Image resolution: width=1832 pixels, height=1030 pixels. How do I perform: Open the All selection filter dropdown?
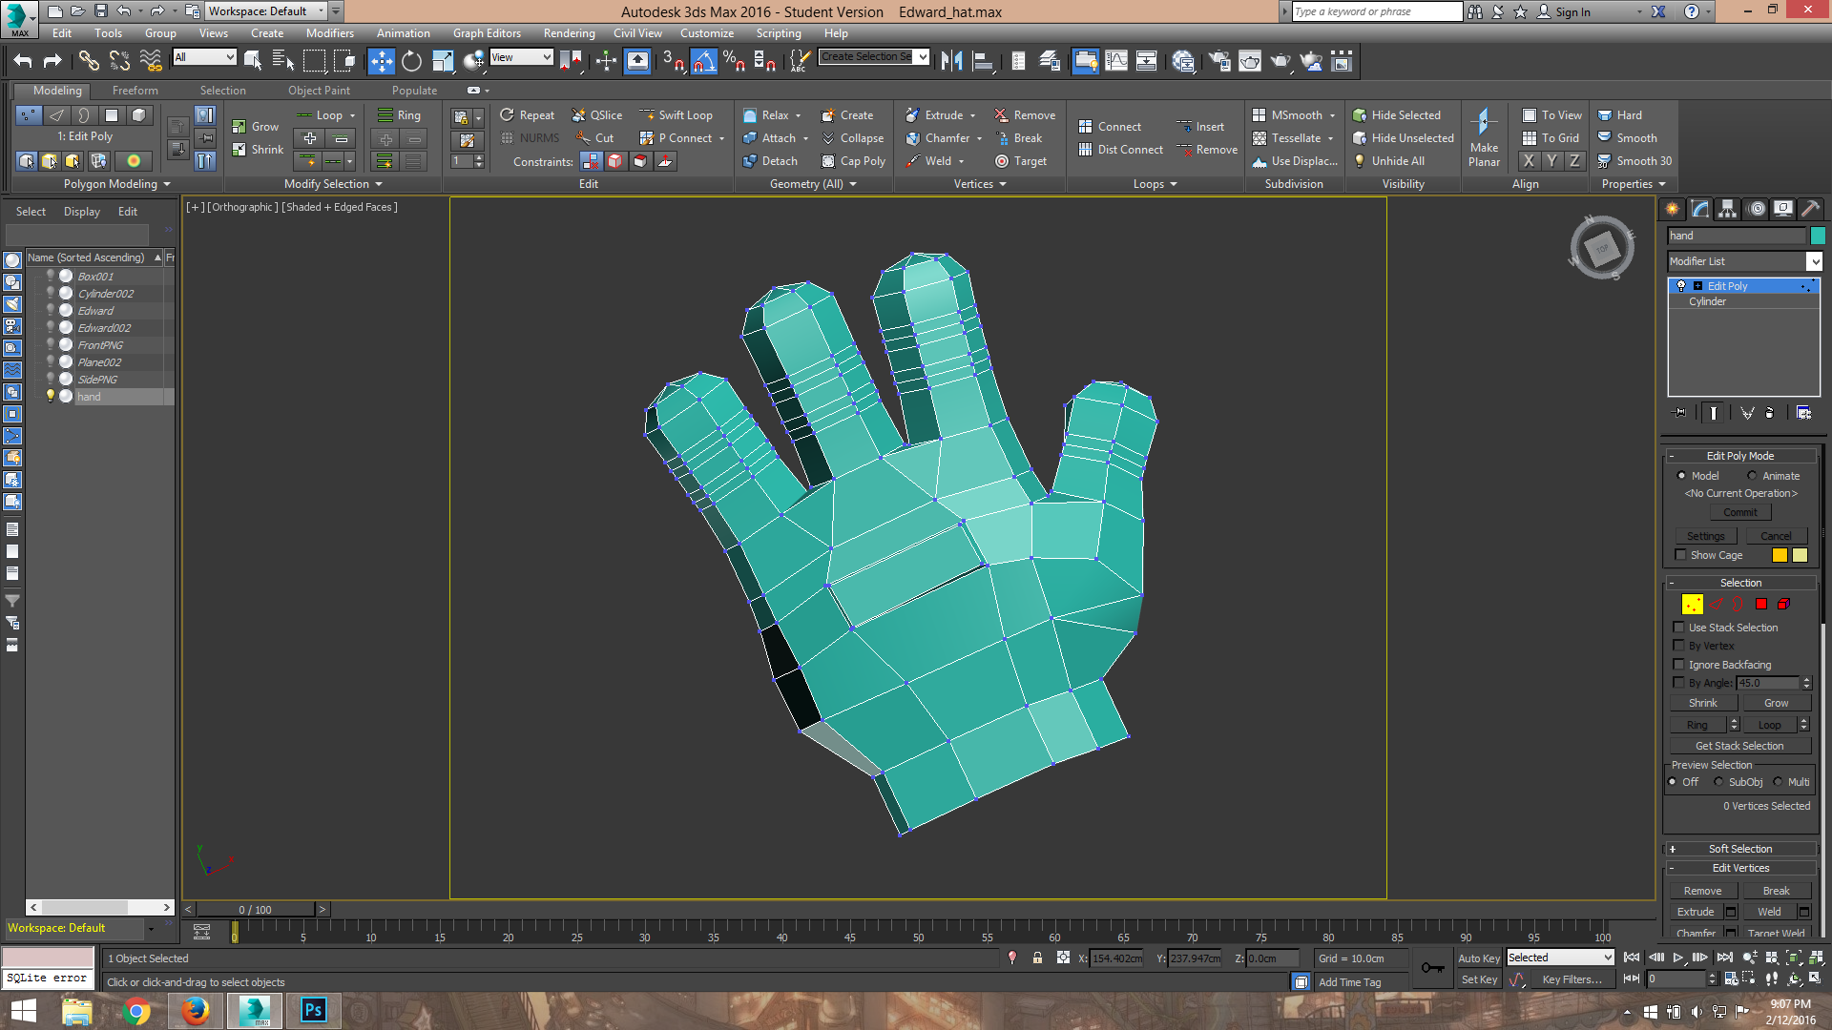204,57
